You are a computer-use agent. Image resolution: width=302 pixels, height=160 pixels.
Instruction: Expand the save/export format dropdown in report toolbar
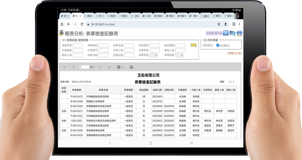(120, 67)
